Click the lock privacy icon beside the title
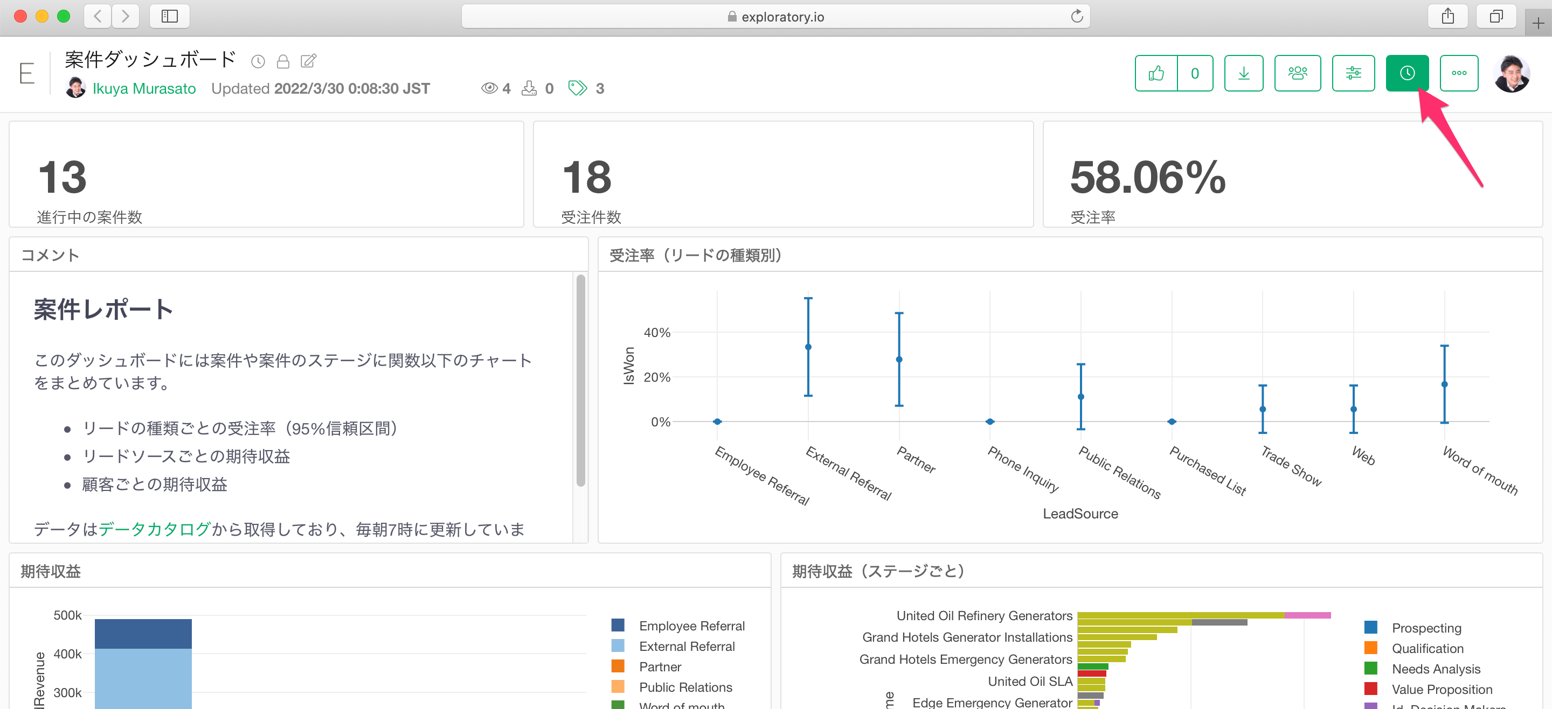This screenshot has height=709, width=1552. click(x=282, y=61)
